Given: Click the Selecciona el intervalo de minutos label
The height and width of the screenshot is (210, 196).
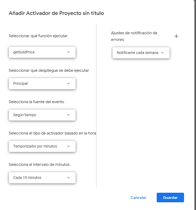Looking at the screenshot, I should pos(39,165).
